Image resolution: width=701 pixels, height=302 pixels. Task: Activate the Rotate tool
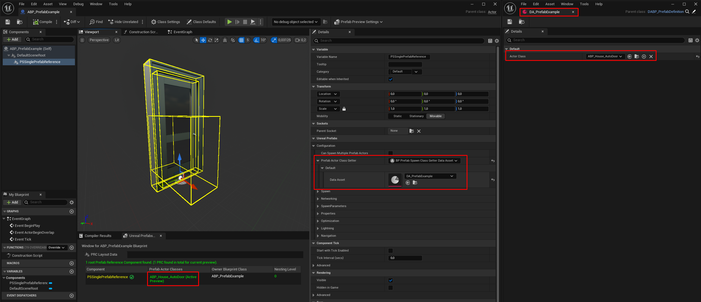coord(210,40)
